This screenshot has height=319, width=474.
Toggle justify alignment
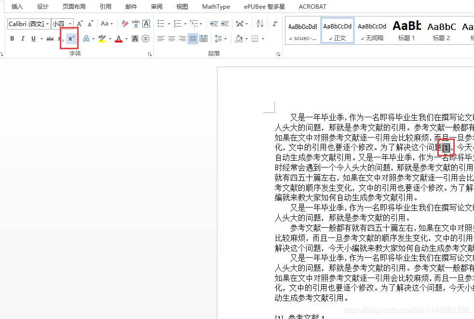[192, 39]
